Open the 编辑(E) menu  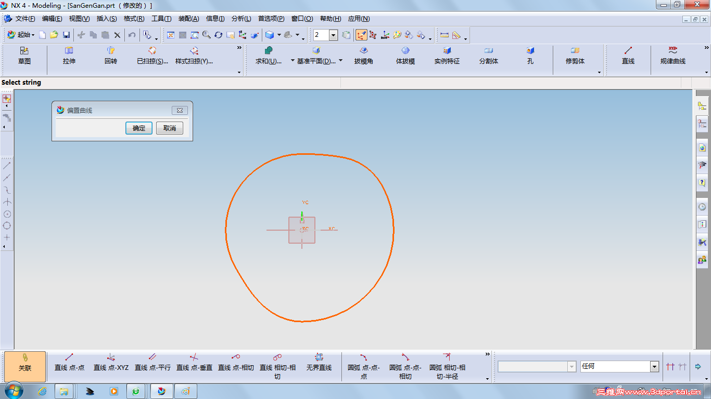[x=52, y=19]
